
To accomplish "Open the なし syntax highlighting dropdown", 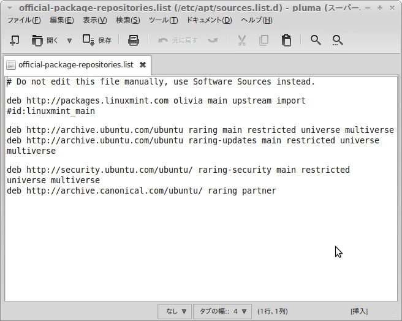I will [175, 311].
